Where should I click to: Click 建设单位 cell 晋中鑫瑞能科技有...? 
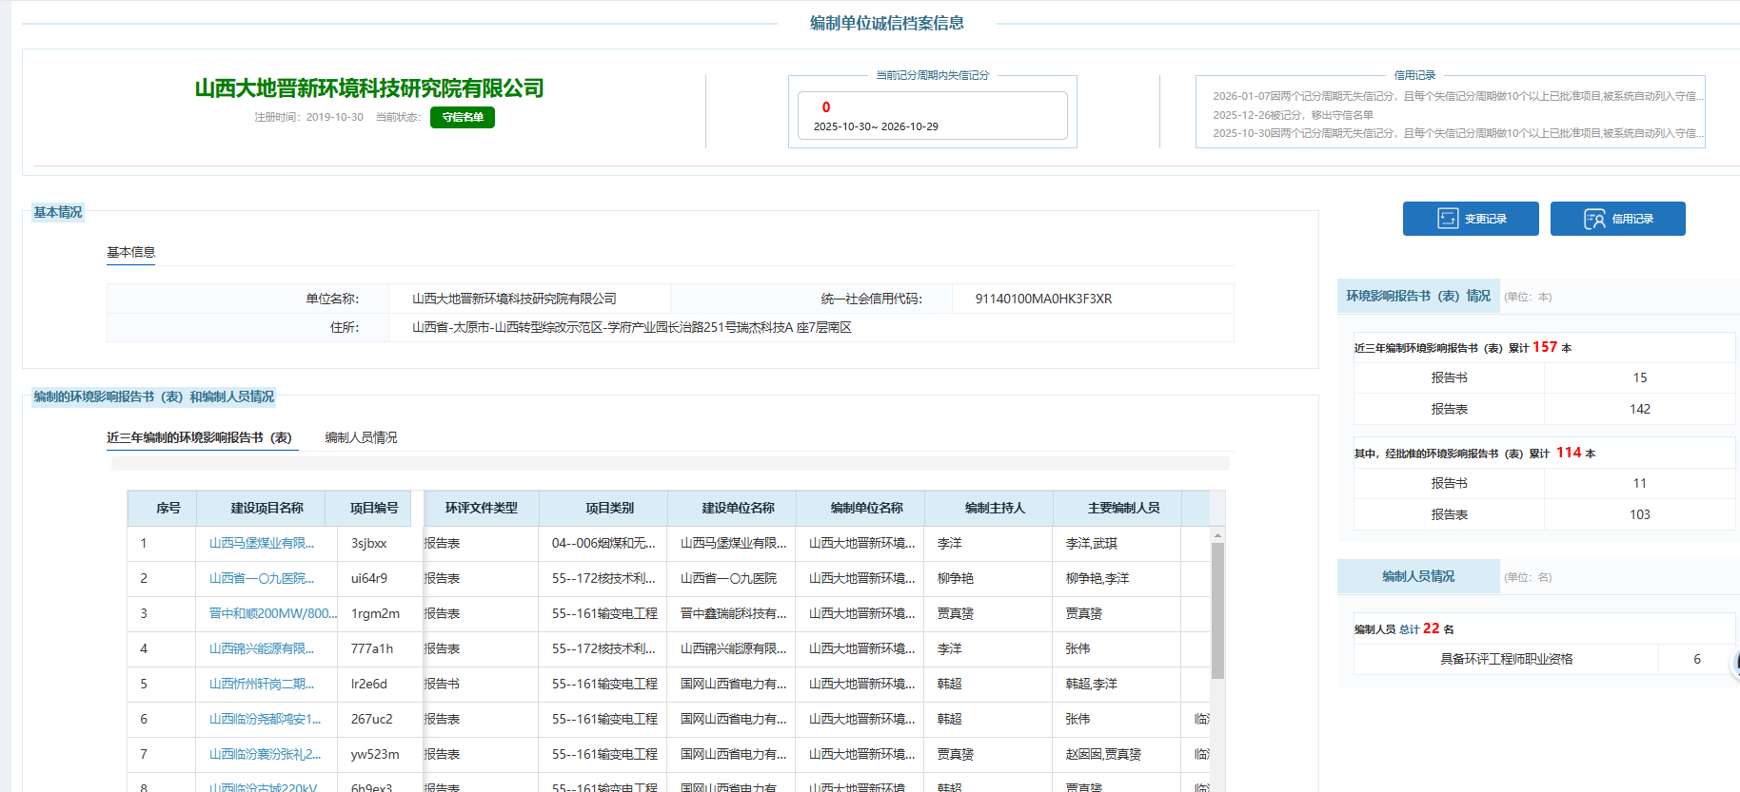(x=734, y=613)
